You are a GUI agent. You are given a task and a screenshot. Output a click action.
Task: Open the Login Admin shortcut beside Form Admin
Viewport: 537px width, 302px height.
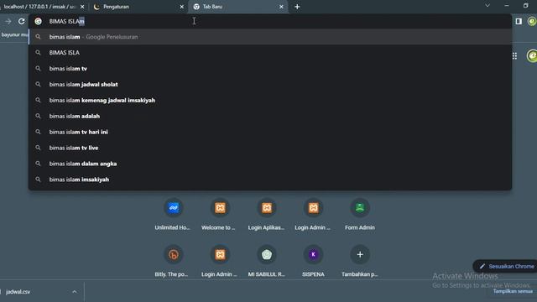(x=313, y=215)
